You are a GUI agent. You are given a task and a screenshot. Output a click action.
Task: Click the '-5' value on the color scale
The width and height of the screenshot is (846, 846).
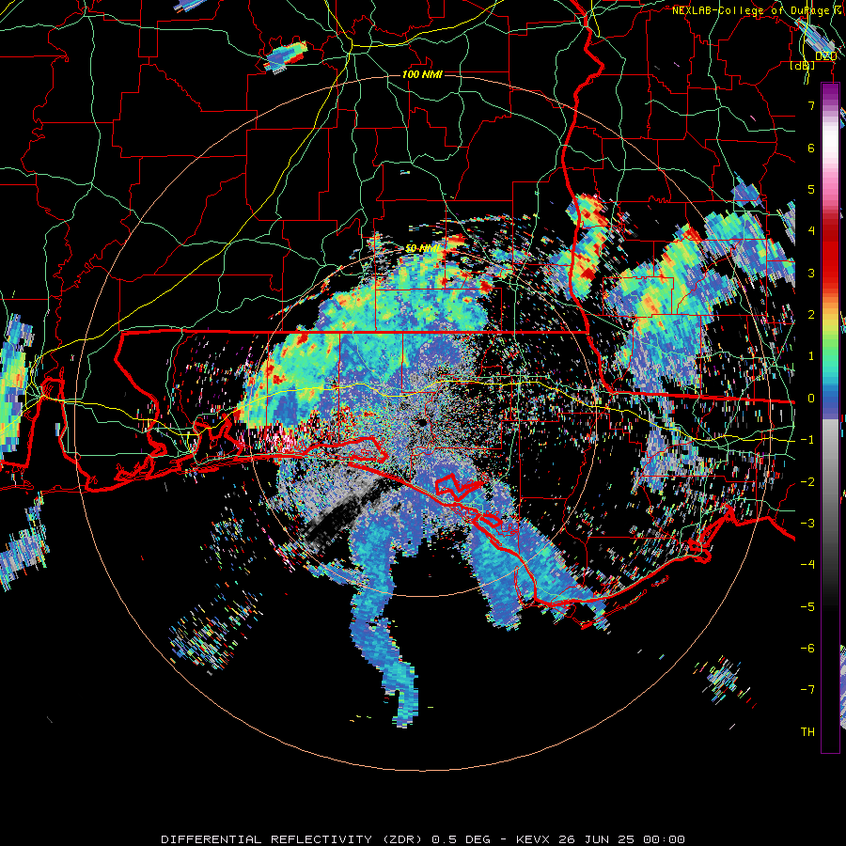pos(807,607)
